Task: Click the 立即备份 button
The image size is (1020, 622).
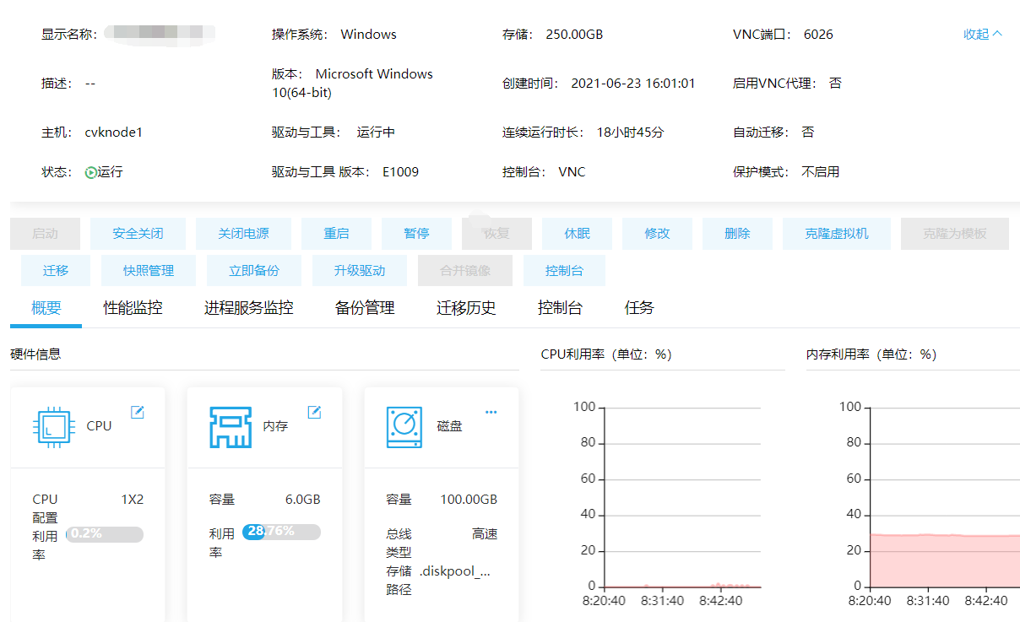Action: (x=254, y=271)
